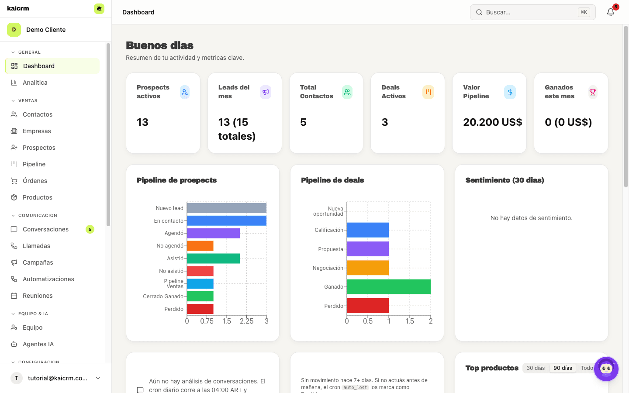Open Analitica page
629x393 pixels.
[x=52, y=83]
